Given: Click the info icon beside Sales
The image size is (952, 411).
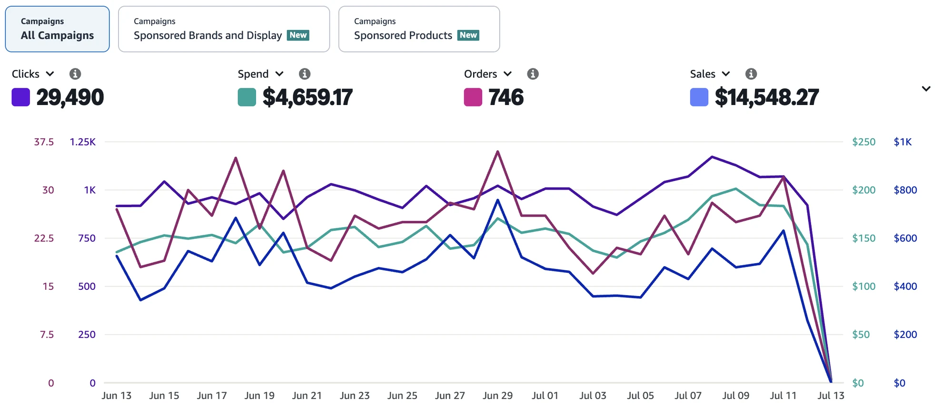Looking at the screenshot, I should (751, 74).
